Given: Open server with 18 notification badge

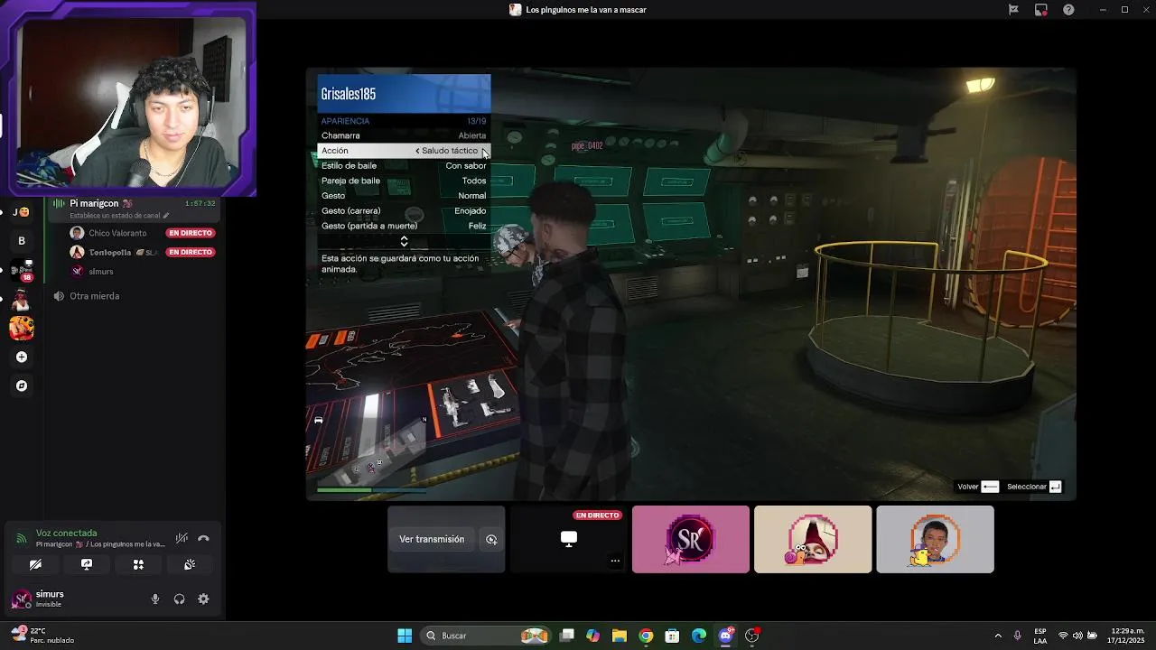Looking at the screenshot, I should 22,270.
